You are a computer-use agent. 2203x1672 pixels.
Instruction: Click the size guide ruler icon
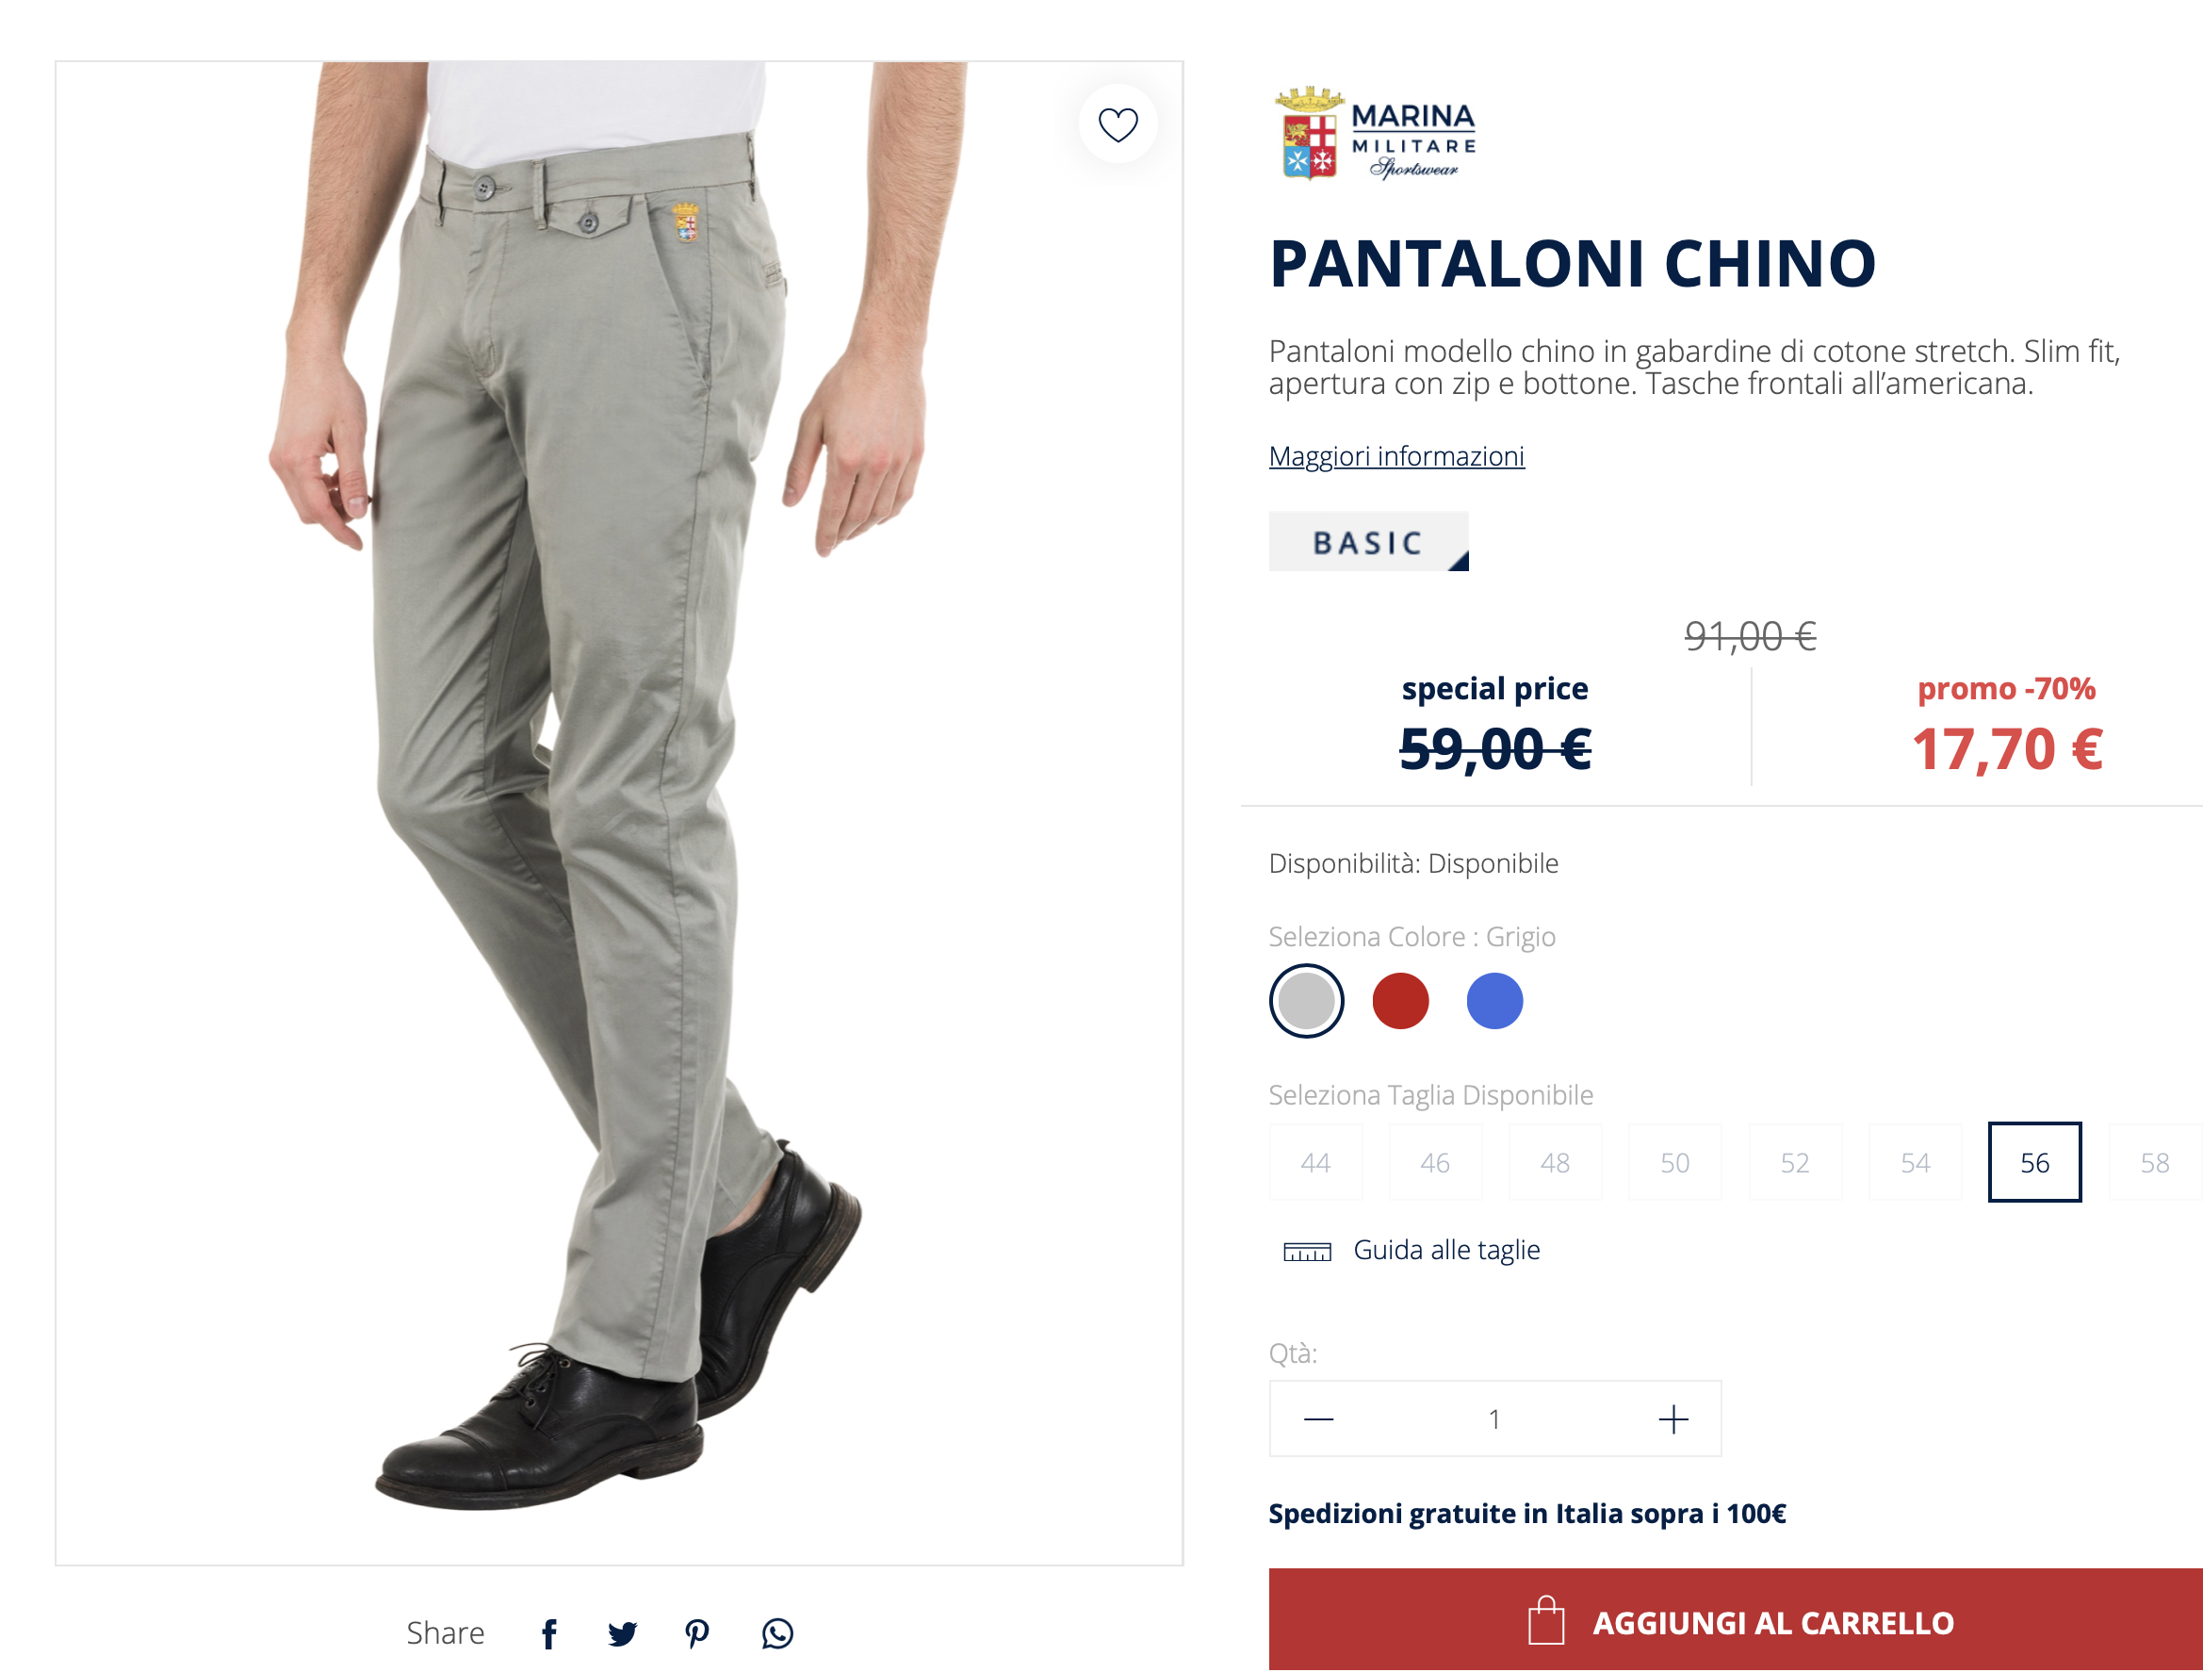pos(1307,1252)
